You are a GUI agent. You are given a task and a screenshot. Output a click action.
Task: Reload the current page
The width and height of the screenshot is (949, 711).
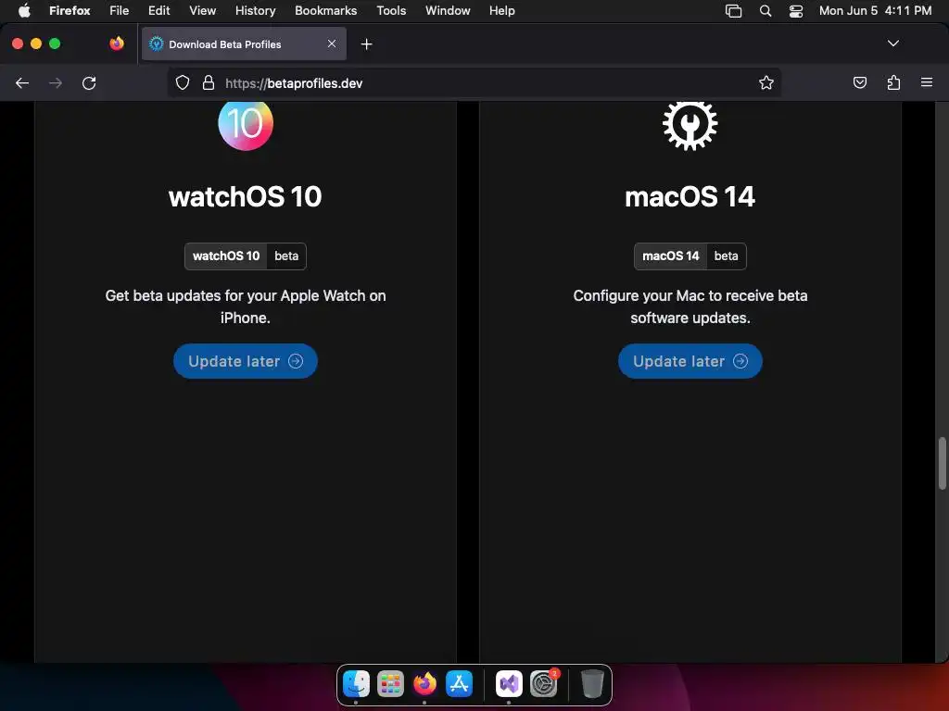(x=89, y=82)
